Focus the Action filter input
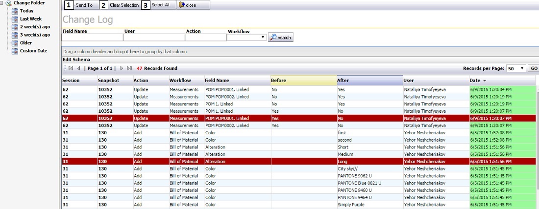This screenshot has width=539, height=209. (206, 37)
